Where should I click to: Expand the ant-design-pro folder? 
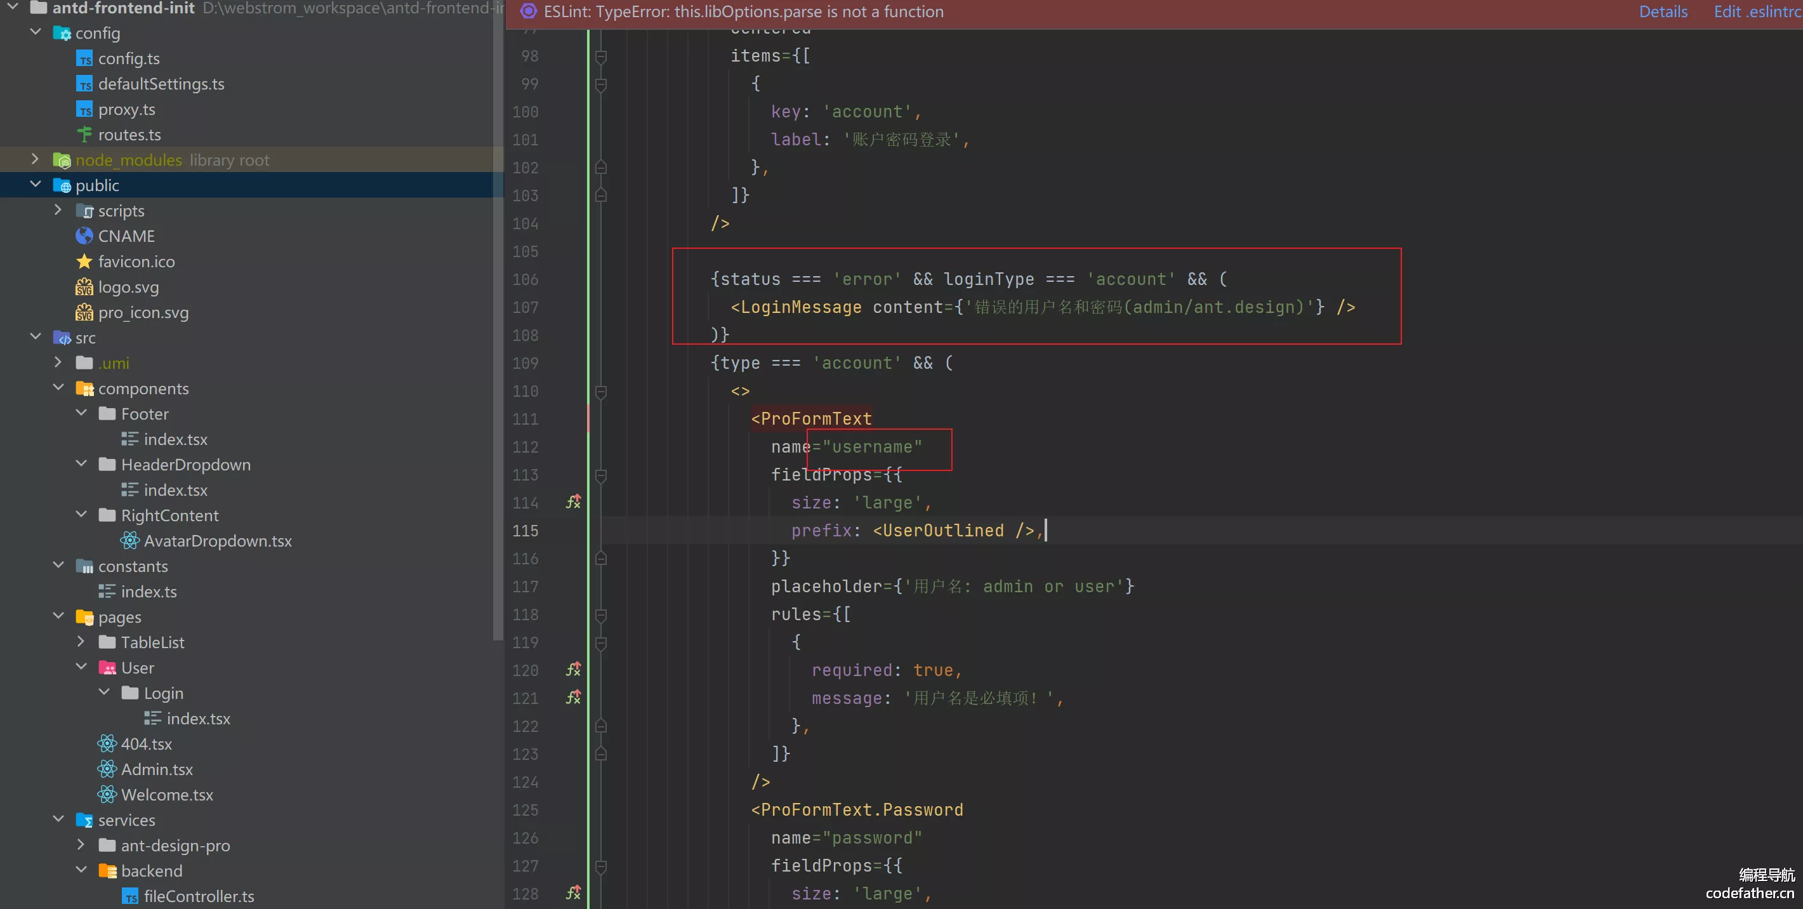[81, 846]
